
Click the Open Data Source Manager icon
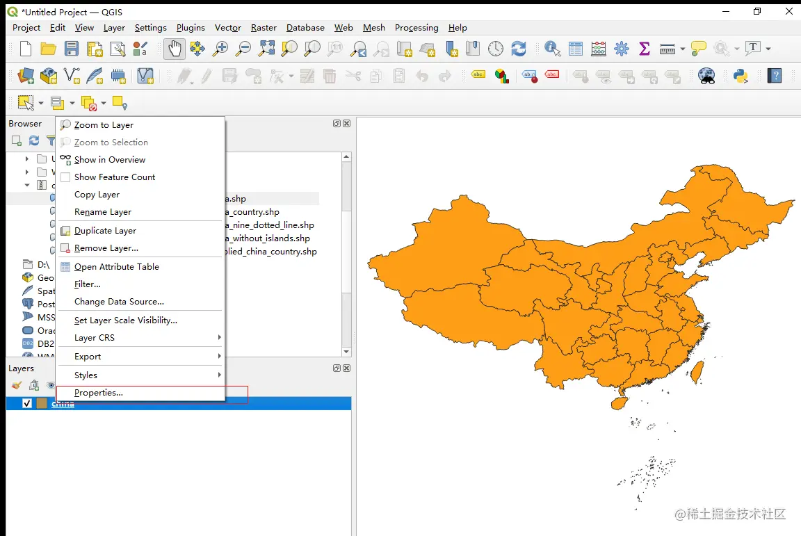point(26,76)
